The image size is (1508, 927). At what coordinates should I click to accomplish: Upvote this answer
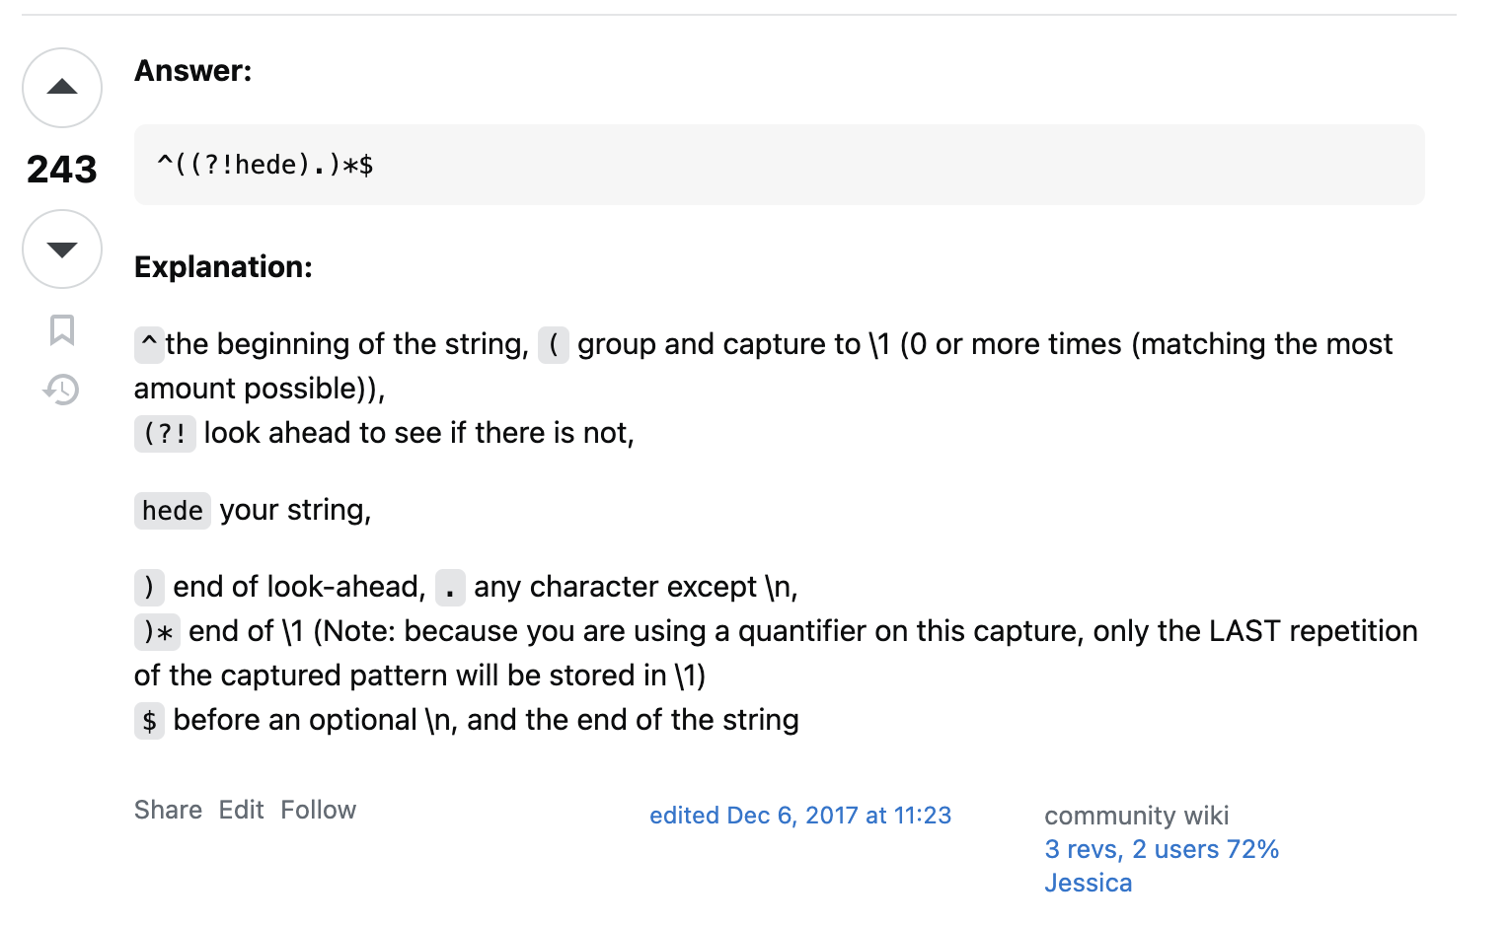click(x=62, y=88)
